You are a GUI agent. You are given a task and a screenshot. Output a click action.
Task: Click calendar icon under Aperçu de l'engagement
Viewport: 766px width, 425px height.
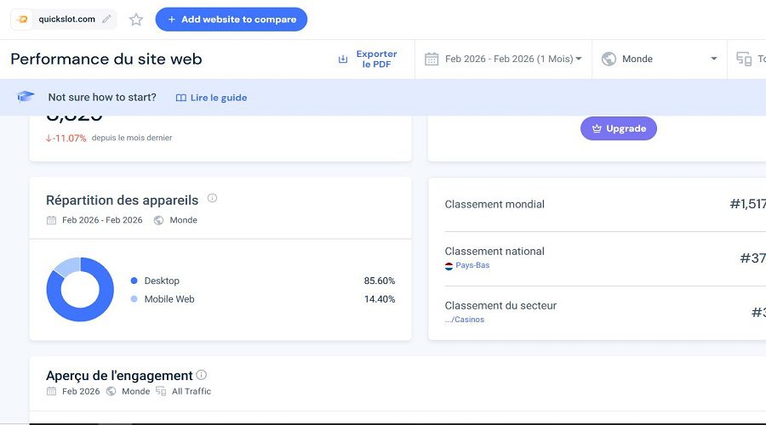coord(51,391)
